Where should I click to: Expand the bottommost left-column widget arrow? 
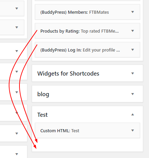coord(17,154)
